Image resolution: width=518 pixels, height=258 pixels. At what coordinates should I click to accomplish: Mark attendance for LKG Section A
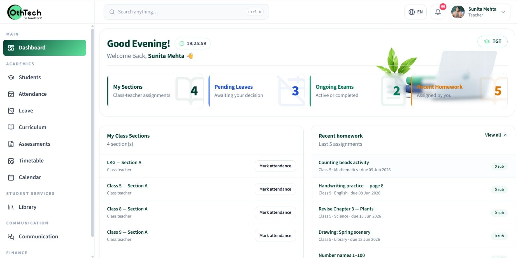275,166
